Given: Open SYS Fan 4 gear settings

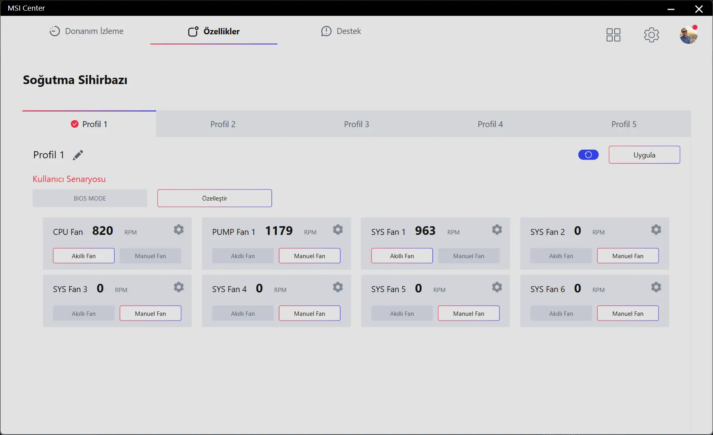Looking at the screenshot, I should (x=338, y=287).
